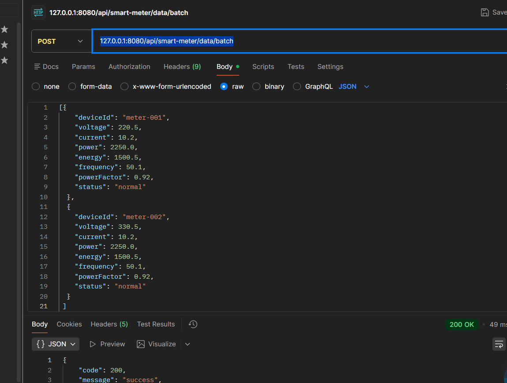Screen dimensions: 507x383
Task: Open the POST method dropdown
Action: 61,41
